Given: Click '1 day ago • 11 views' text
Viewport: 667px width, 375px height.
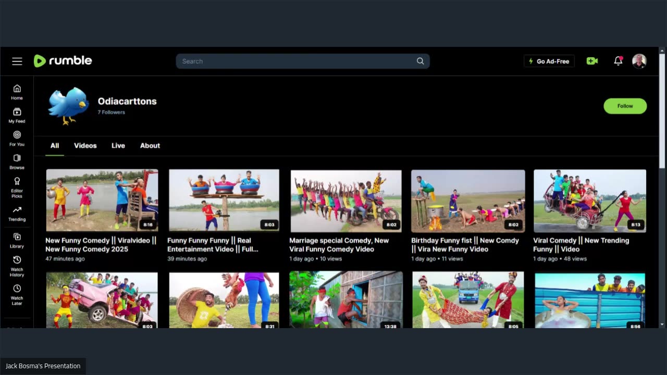Looking at the screenshot, I should pyautogui.click(x=437, y=259).
